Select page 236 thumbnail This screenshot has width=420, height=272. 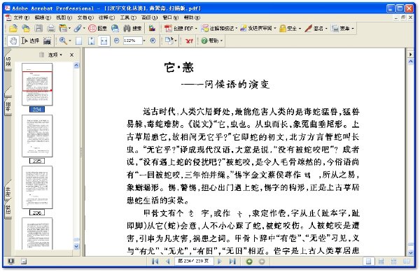(x=37, y=187)
